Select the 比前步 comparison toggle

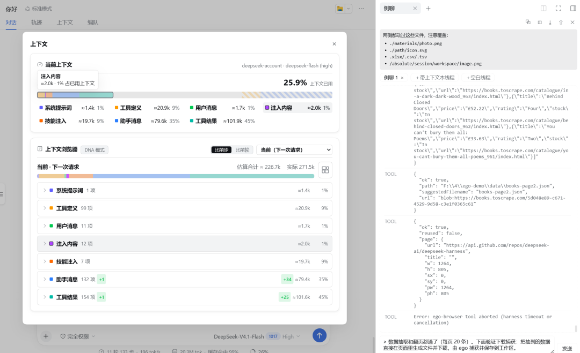click(221, 150)
